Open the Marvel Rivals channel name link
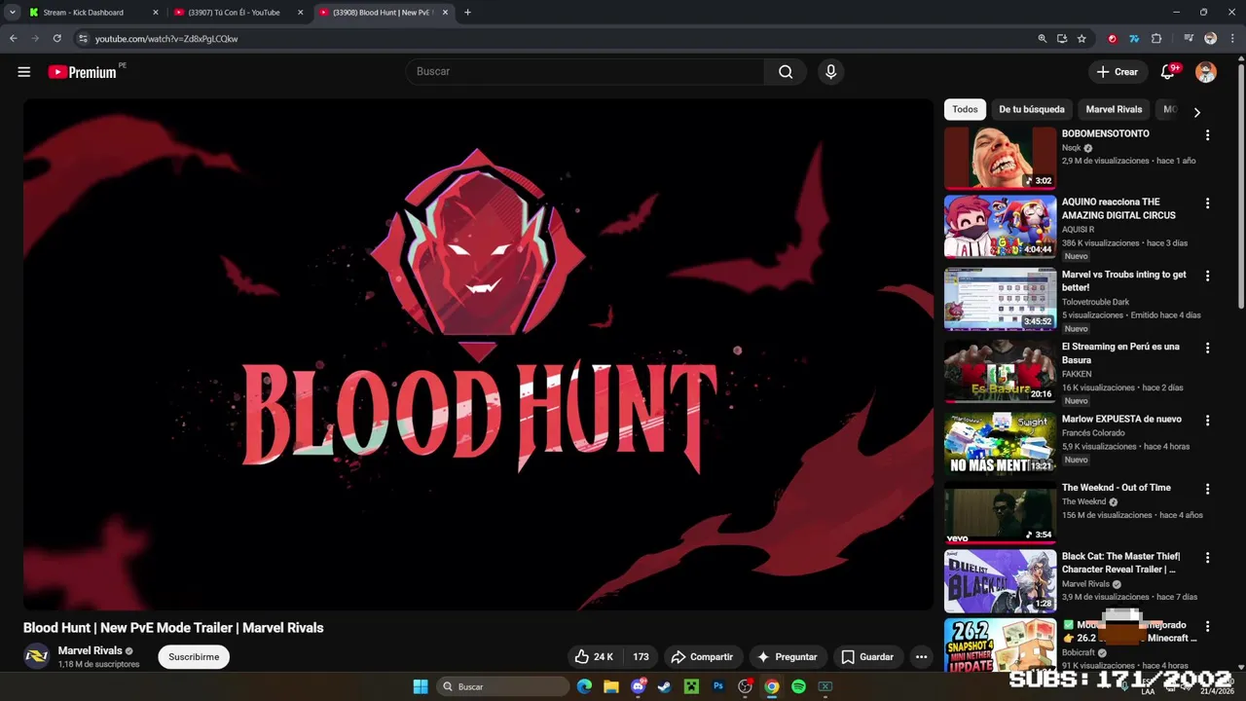 coord(91,651)
